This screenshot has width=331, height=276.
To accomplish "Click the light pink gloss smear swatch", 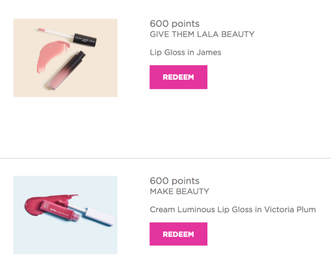I will click(51, 55).
